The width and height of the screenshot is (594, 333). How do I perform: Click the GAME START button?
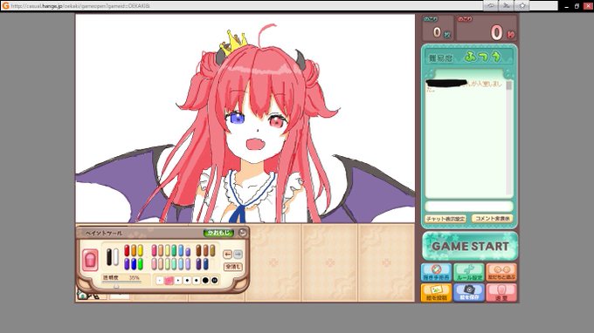(470, 246)
